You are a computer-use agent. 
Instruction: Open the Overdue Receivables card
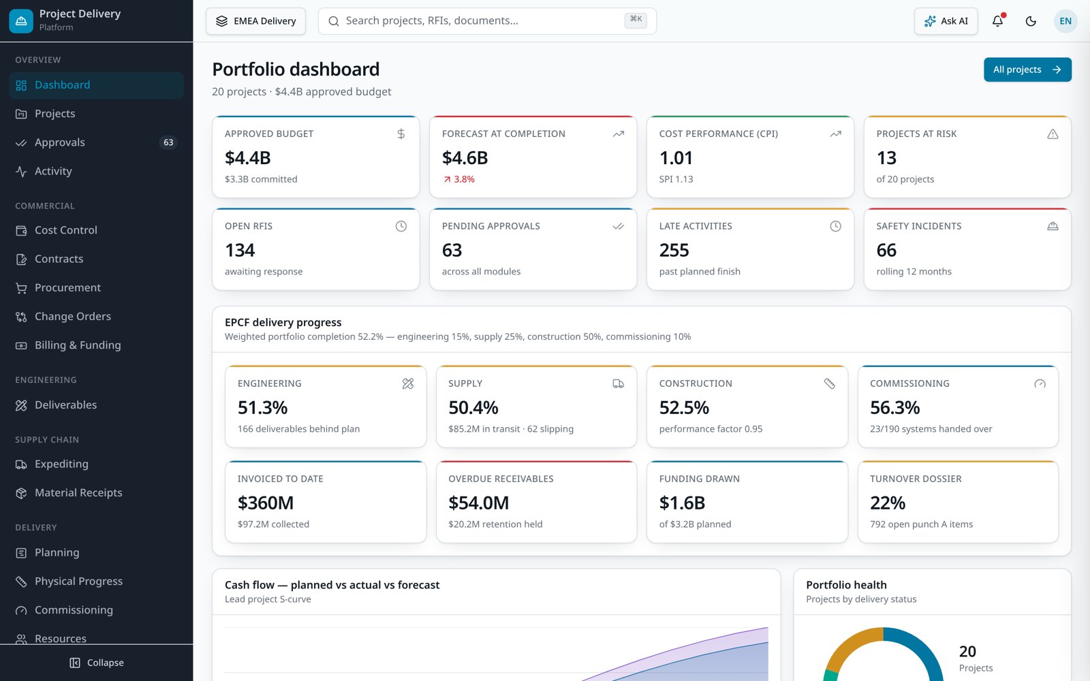tap(536, 502)
